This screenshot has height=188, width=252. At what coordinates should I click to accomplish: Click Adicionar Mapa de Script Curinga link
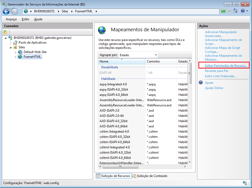coord(222,50)
